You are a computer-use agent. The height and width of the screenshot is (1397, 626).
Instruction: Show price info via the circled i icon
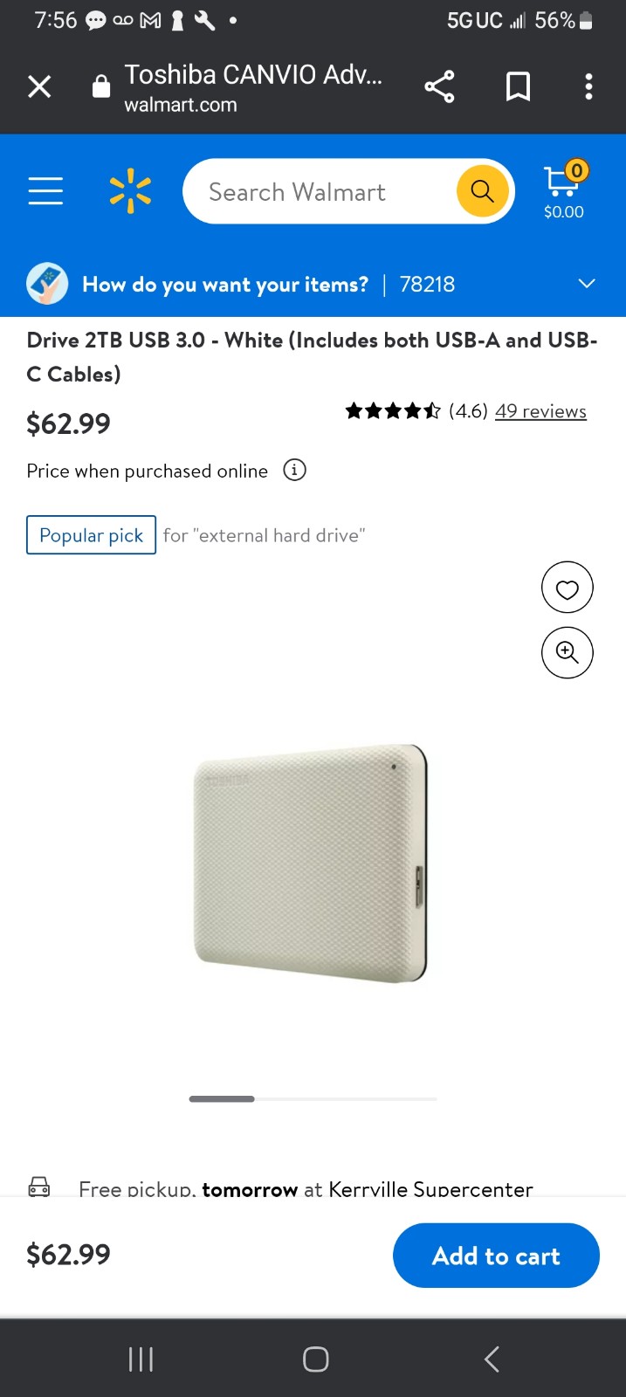coord(295,470)
